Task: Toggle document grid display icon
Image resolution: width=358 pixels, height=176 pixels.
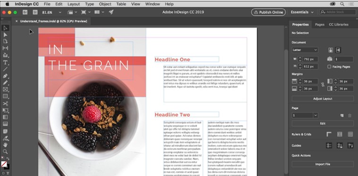Action: [x=350, y=134]
